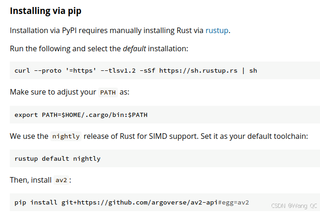Click the 'rustup default nightly' command
The width and height of the screenshot is (320, 212).
tap(57, 159)
